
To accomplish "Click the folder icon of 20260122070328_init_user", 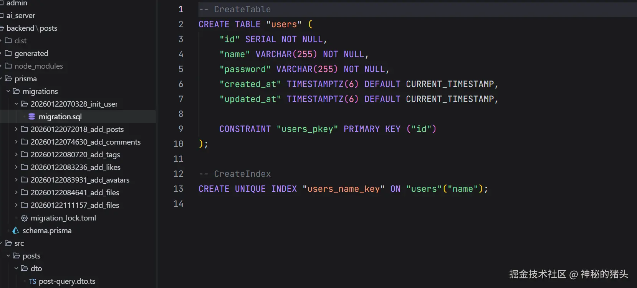I will [x=24, y=104].
